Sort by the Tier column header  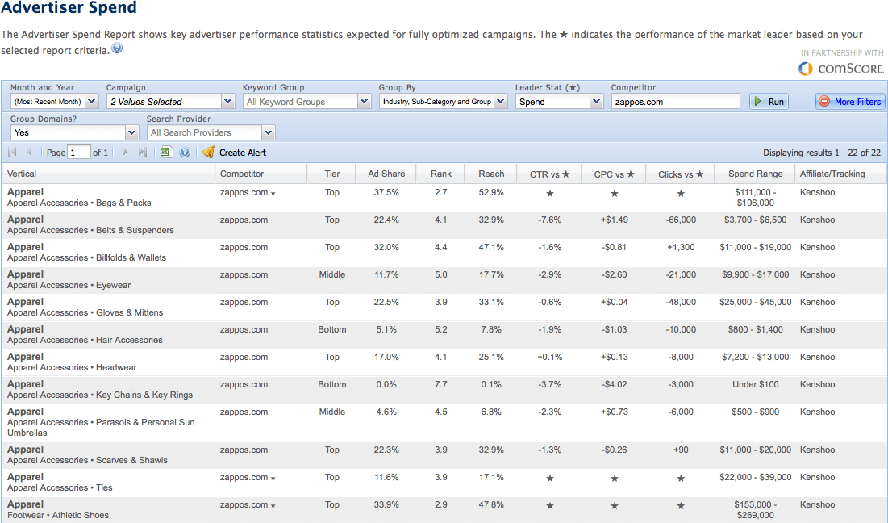[x=331, y=174]
